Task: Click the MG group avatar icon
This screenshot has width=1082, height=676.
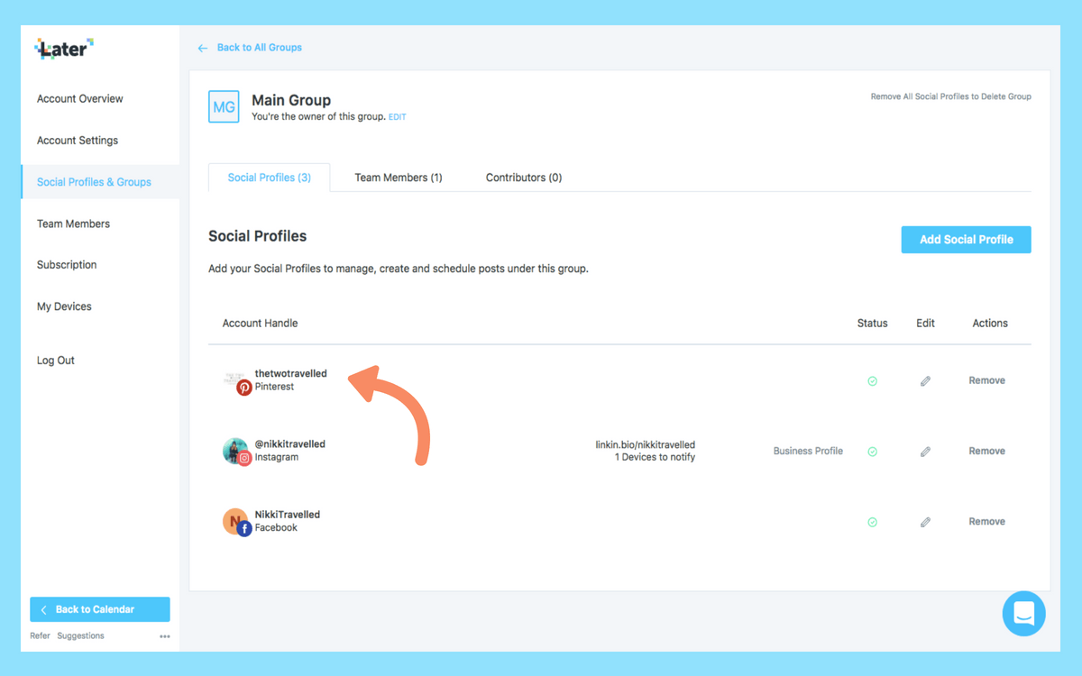Action: (224, 106)
